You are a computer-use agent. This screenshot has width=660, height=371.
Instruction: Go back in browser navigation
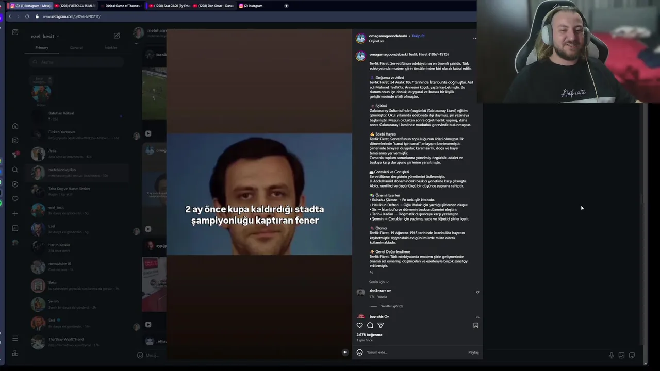coord(9,16)
